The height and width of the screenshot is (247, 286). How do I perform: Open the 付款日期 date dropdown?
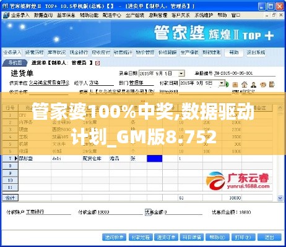[x=222, y=83]
